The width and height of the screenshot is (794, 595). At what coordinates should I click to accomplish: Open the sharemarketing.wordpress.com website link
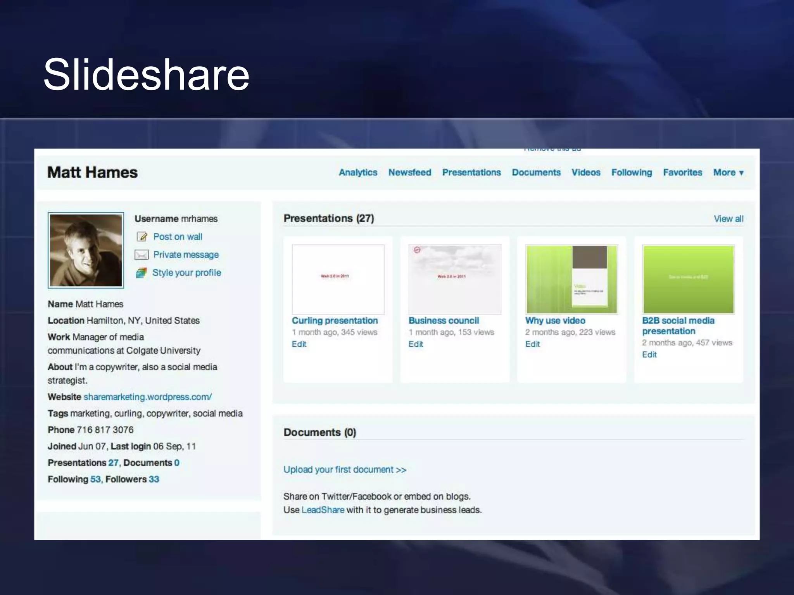tap(148, 397)
